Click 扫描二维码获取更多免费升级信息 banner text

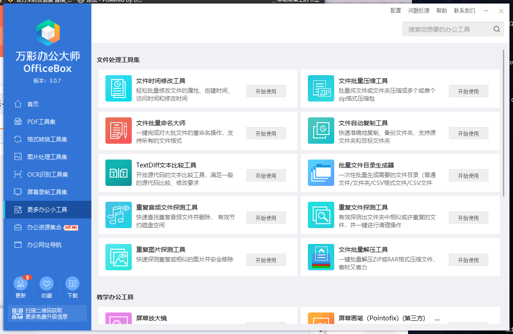tap(47, 313)
